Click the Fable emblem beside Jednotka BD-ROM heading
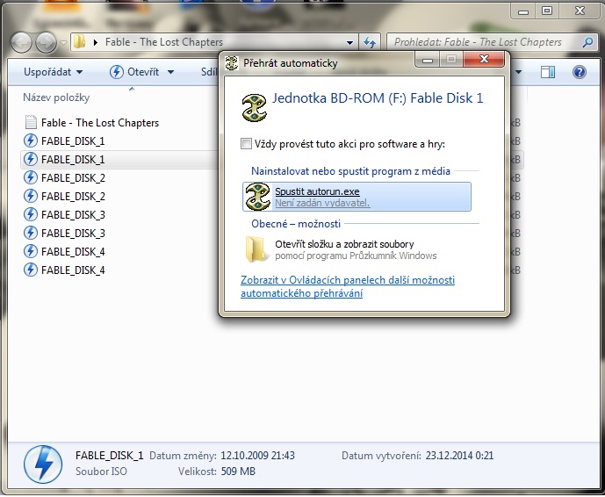 (x=255, y=108)
